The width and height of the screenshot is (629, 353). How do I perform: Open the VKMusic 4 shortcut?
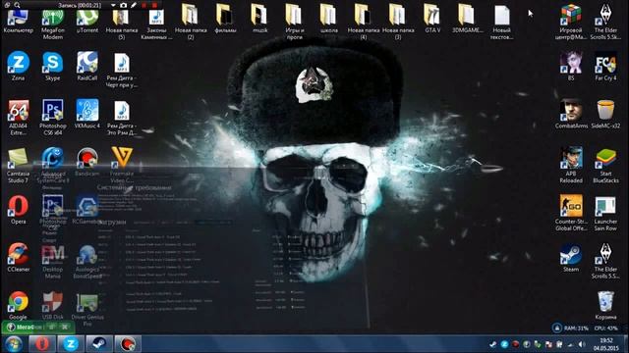(87, 115)
